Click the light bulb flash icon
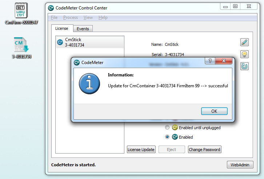Screen dimensions: 264x179 244,54
